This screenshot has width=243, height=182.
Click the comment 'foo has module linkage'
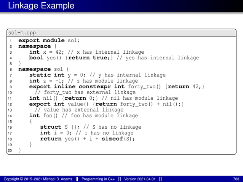[100, 116]
